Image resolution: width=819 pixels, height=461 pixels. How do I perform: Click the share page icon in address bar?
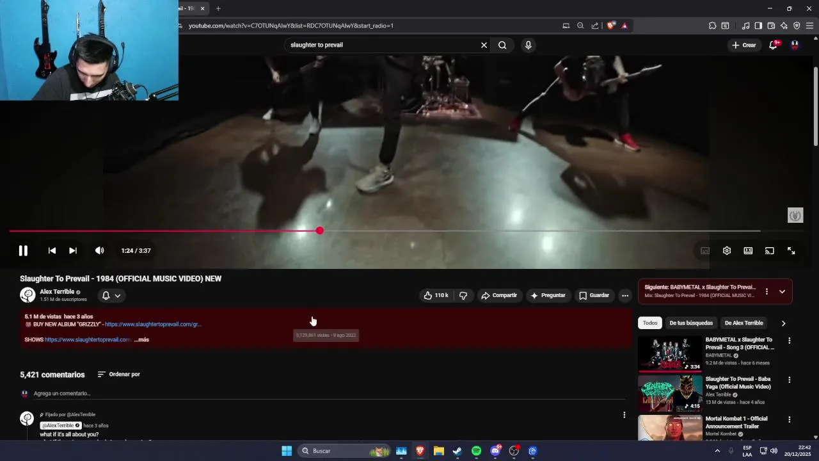point(595,26)
